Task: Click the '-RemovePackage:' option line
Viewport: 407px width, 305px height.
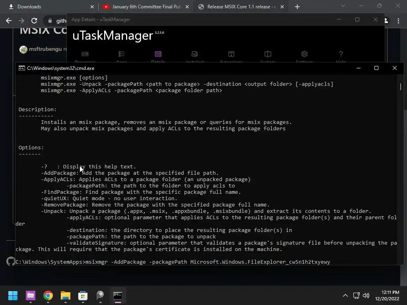Action: pos(155,205)
